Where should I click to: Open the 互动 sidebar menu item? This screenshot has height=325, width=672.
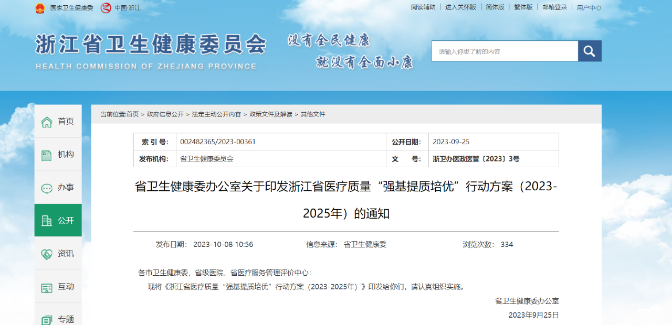coord(58,286)
